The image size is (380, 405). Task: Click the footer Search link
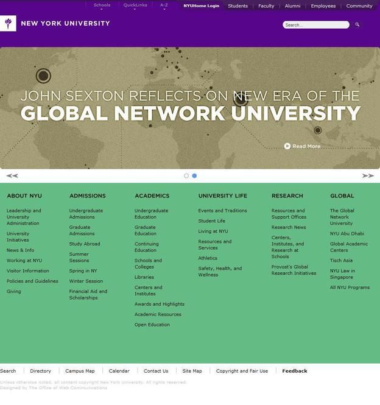click(x=8, y=371)
